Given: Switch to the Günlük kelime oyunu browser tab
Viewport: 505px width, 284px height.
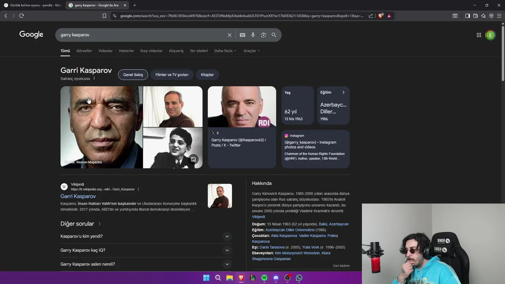Looking at the screenshot, I should 32,5.
